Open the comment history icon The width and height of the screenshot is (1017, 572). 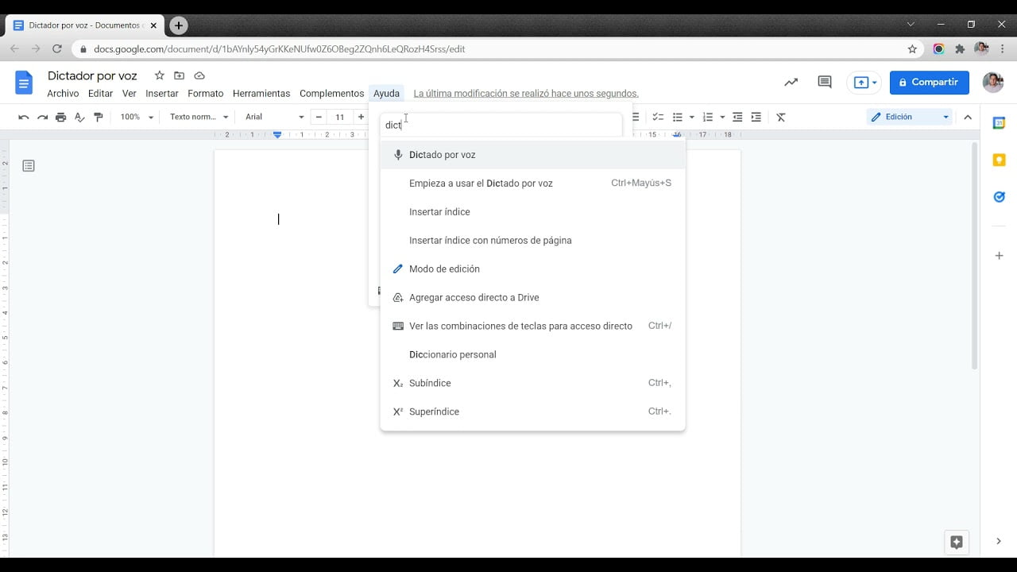(x=825, y=82)
